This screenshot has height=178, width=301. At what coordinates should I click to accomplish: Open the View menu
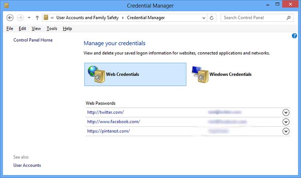point(36,28)
